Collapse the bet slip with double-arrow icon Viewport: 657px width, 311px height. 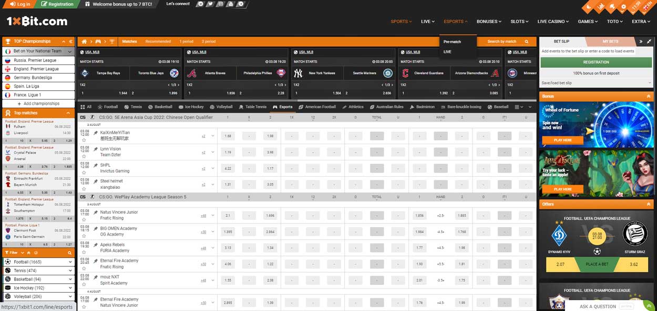(641, 41)
